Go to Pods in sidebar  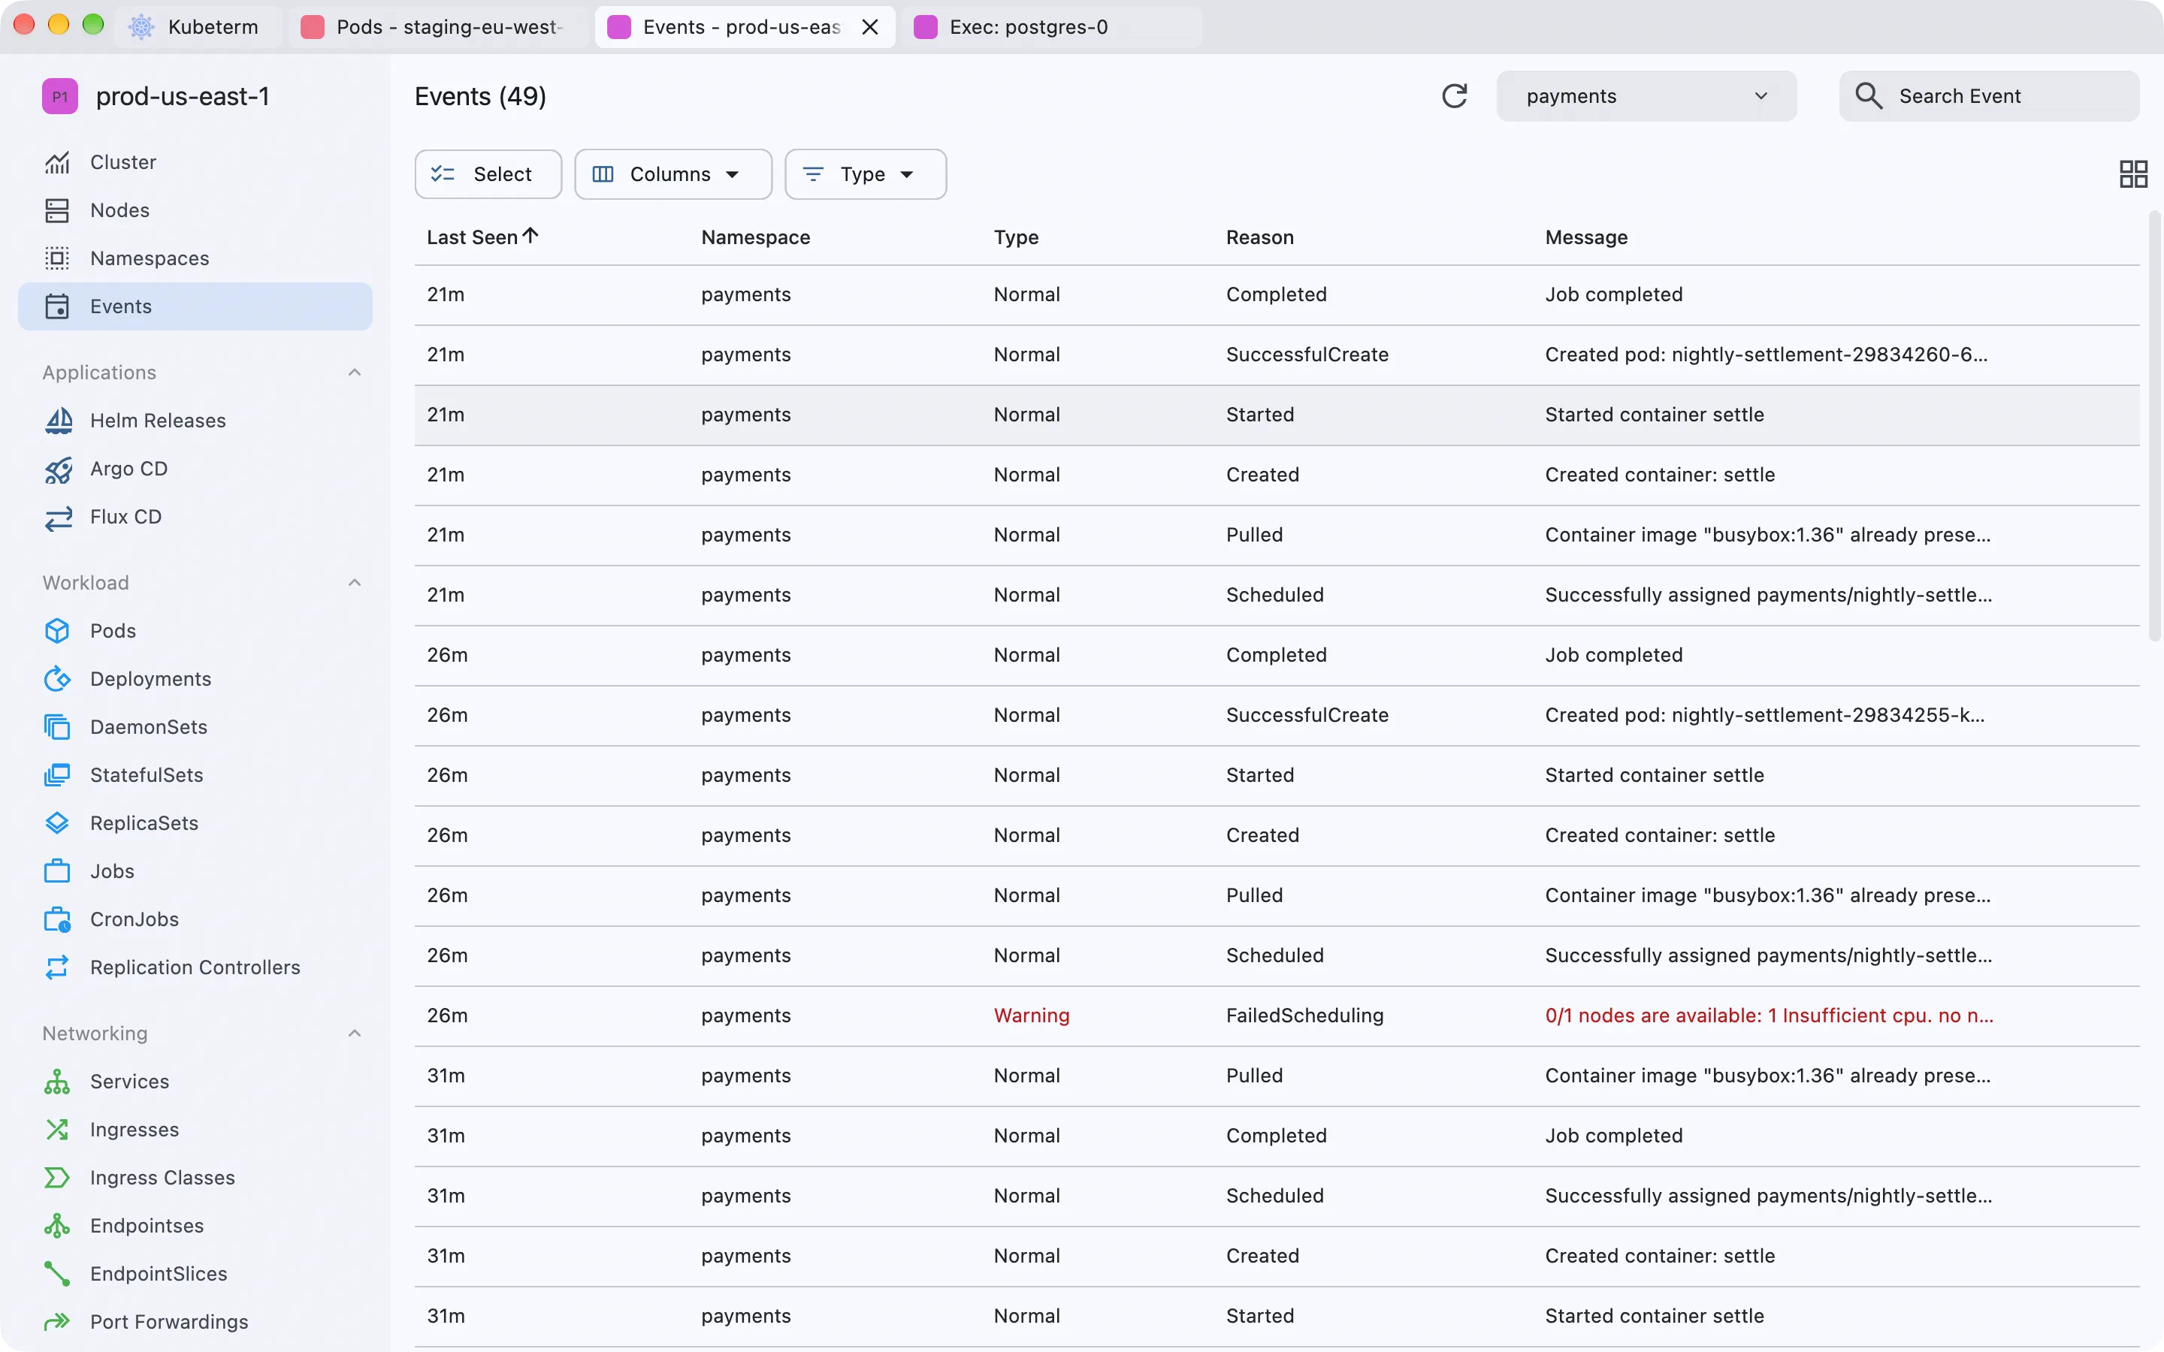pos(195,630)
